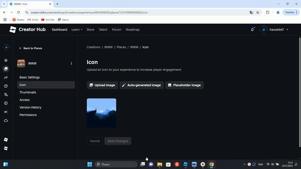Open the Talent menu item
301x169 pixels.
click(x=103, y=30)
